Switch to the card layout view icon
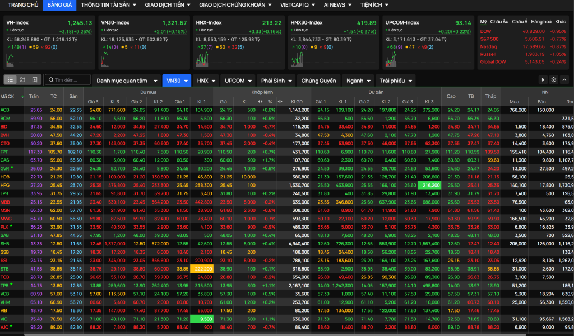The image size is (574, 336). coord(22,80)
